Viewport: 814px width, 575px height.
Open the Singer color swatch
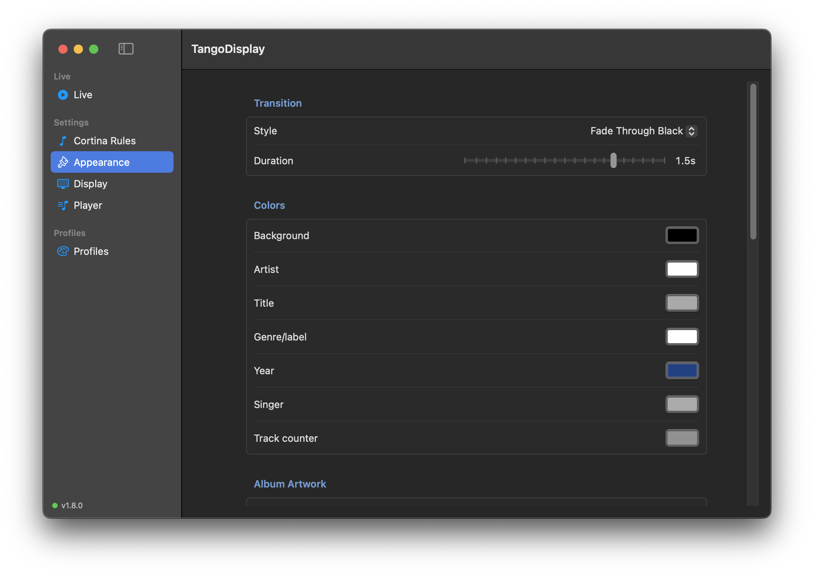(682, 404)
